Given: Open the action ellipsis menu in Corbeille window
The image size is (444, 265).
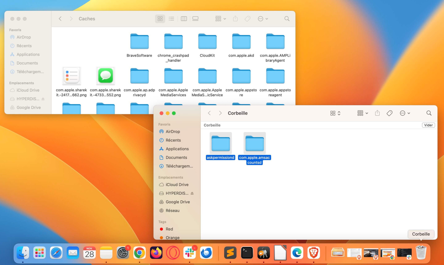Looking at the screenshot, I should click(x=405, y=113).
